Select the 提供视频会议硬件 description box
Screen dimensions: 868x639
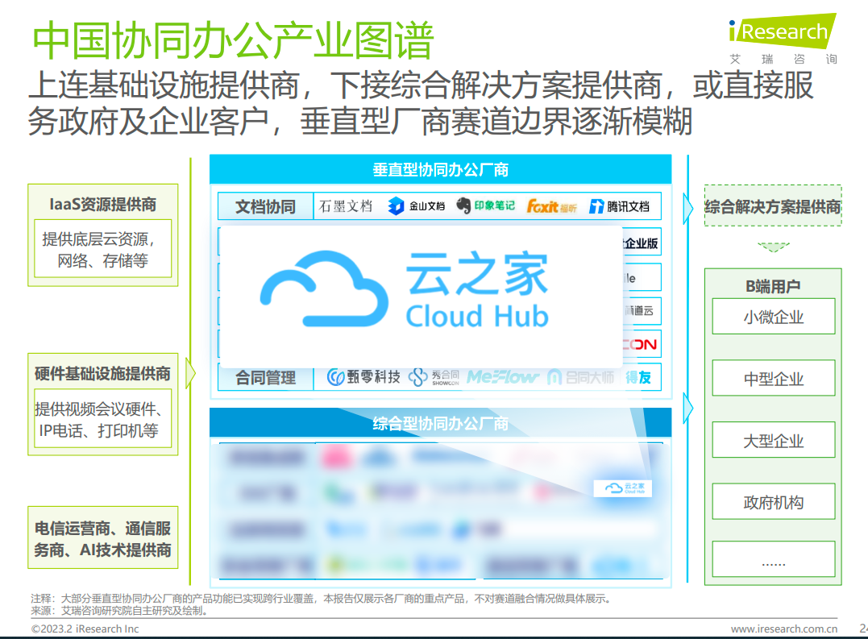(103, 419)
